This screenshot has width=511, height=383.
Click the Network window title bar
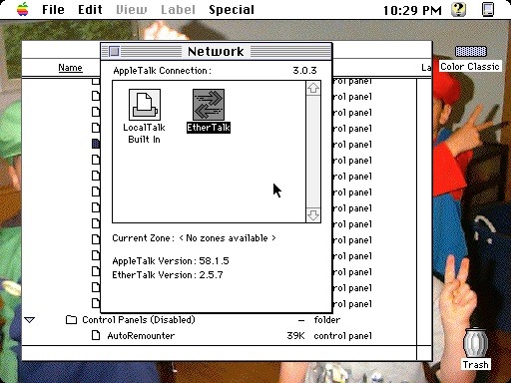216,52
